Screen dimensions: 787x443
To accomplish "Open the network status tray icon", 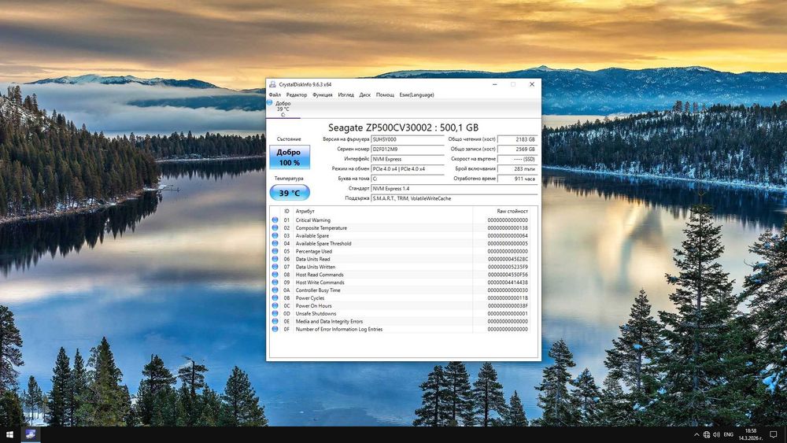I will pyautogui.click(x=706, y=434).
